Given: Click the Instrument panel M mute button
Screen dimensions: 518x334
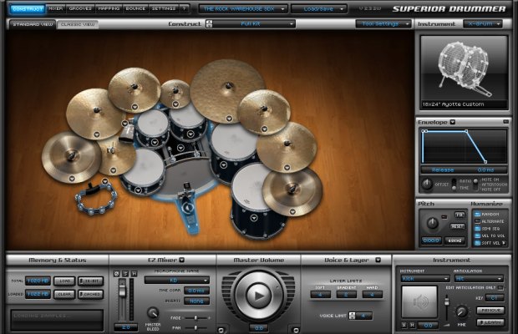Looking at the screenshot, I should tap(412, 325).
